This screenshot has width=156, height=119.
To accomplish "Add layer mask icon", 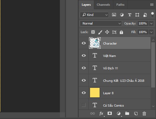I will pyautogui.click(x=110, y=113).
